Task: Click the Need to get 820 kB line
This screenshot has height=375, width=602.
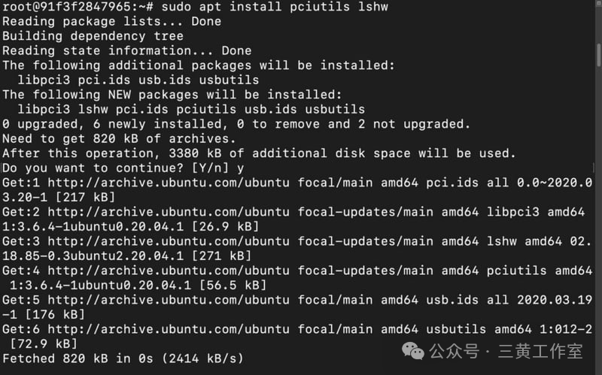Action: (119, 138)
